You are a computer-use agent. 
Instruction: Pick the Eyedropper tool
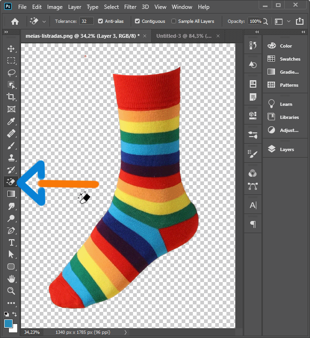11,121
